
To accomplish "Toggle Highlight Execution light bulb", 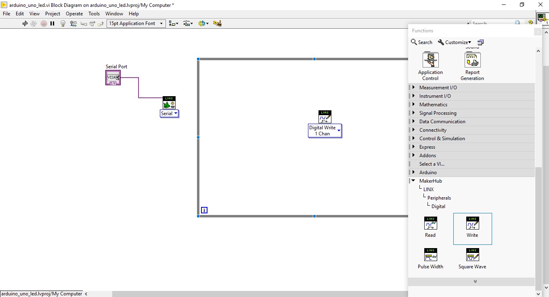I will click(x=63, y=23).
